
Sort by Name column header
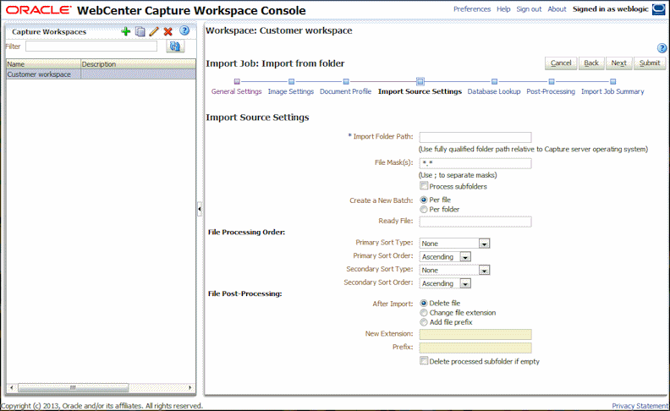coord(44,64)
